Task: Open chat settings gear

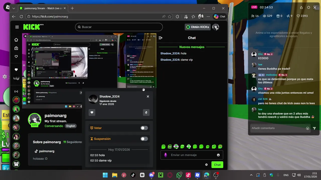Action: click(x=206, y=165)
